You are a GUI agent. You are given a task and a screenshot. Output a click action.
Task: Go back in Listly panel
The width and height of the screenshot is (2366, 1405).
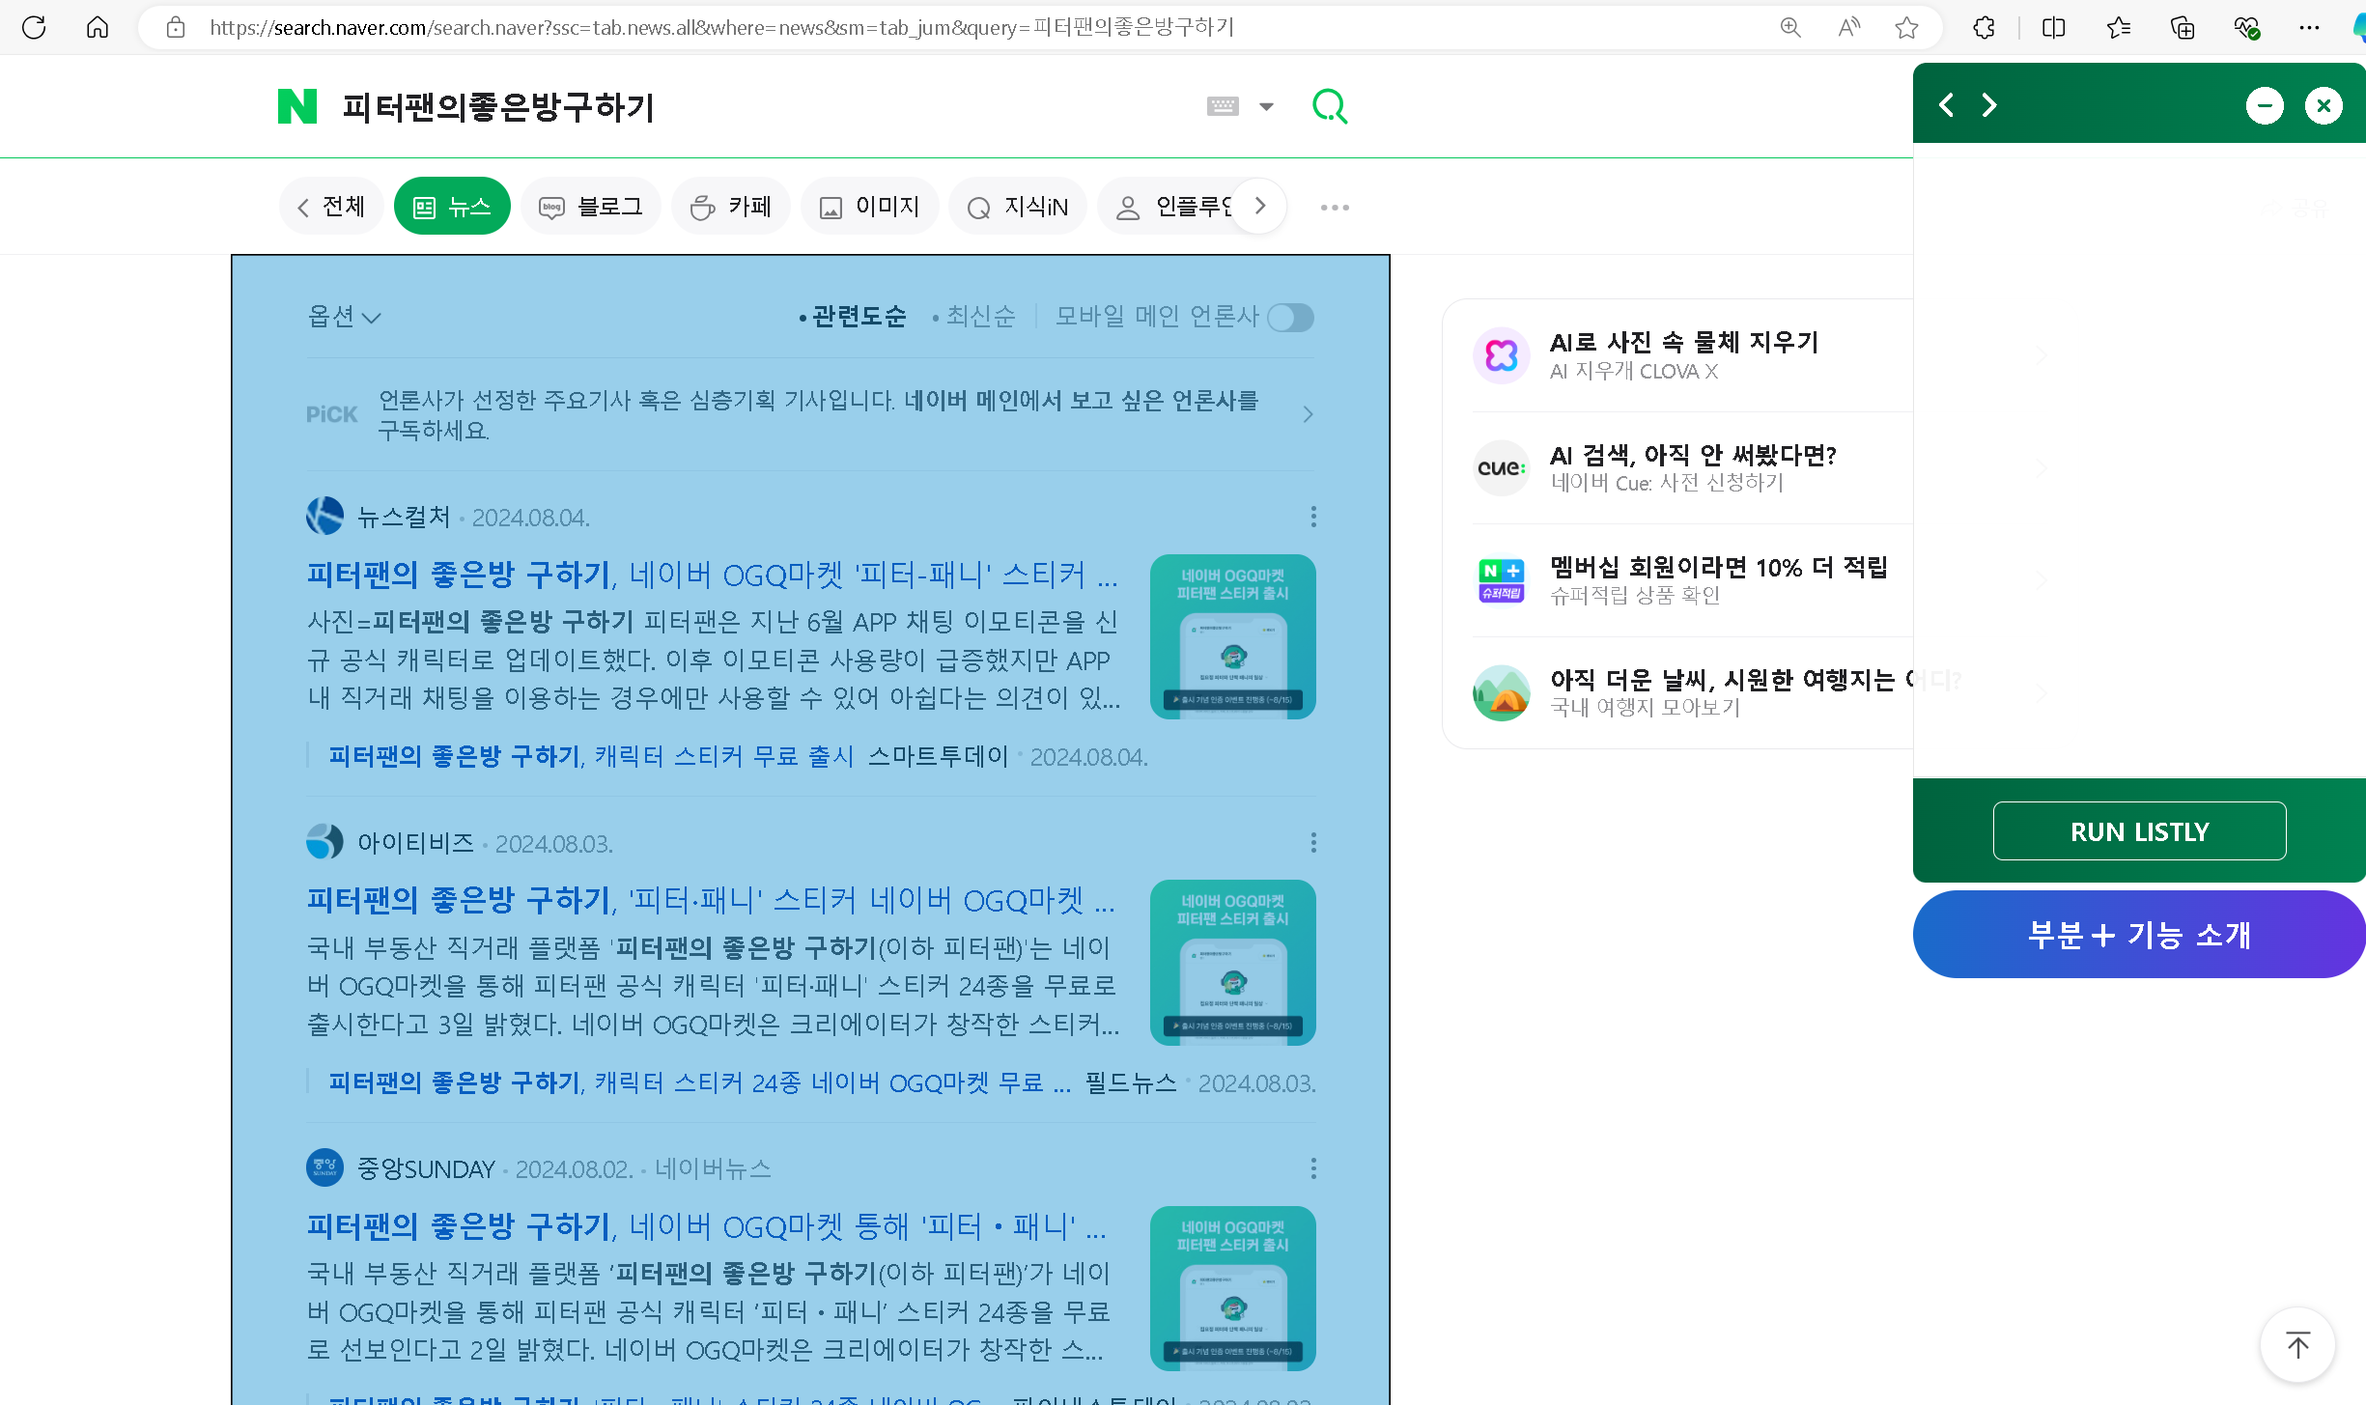tap(1947, 104)
